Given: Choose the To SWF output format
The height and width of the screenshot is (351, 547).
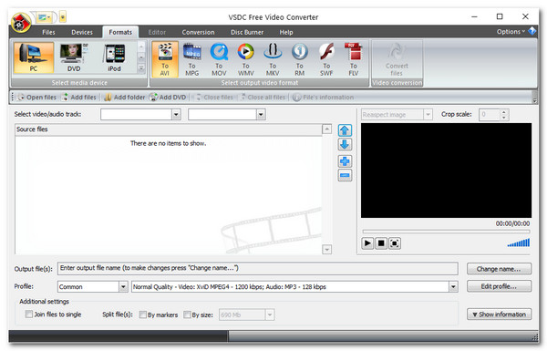Looking at the screenshot, I should tap(326, 59).
